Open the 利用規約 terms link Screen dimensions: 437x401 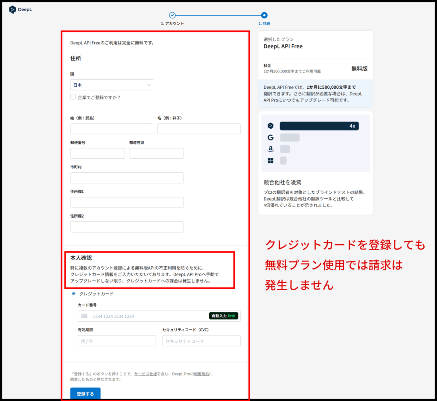coord(201,374)
